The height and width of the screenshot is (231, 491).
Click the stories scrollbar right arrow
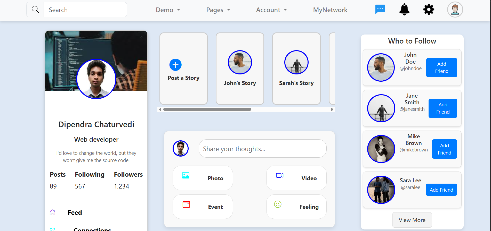332,109
